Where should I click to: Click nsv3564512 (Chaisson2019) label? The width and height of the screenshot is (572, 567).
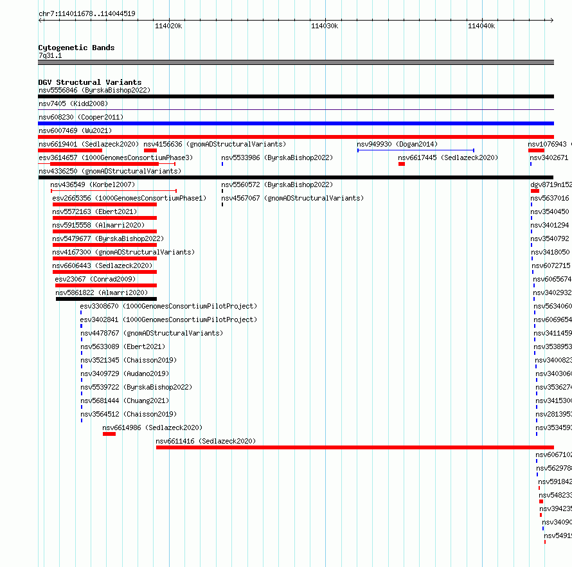pos(129,414)
